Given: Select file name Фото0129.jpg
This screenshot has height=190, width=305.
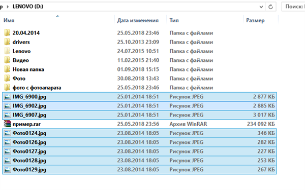Looking at the screenshot, I should coord(29,170).
